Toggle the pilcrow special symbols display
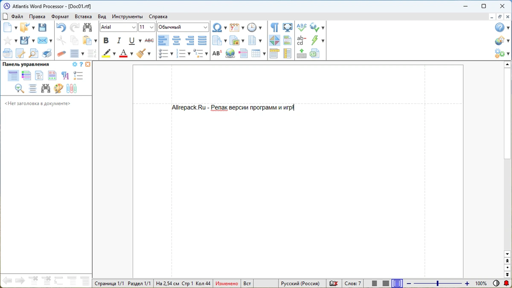Image resolution: width=512 pixels, height=288 pixels. point(275,27)
